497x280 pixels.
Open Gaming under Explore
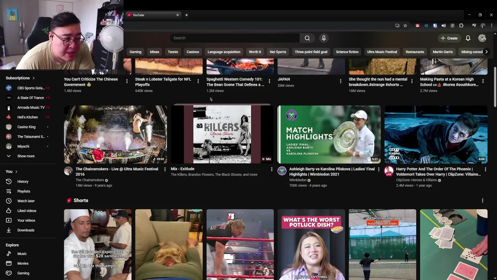(x=23, y=273)
